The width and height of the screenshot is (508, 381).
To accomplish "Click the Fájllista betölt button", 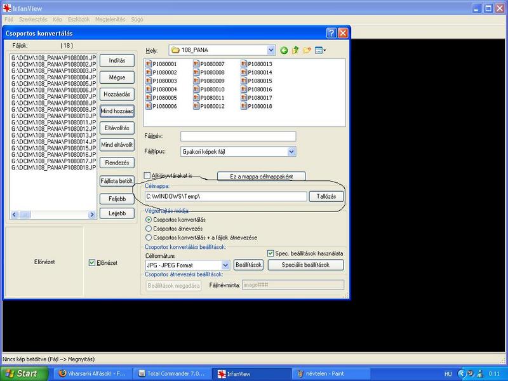I will pos(117,181).
